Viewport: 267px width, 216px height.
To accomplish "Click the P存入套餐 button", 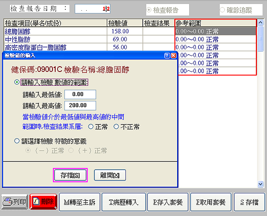I will pyautogui.click(x=167, y=202).
